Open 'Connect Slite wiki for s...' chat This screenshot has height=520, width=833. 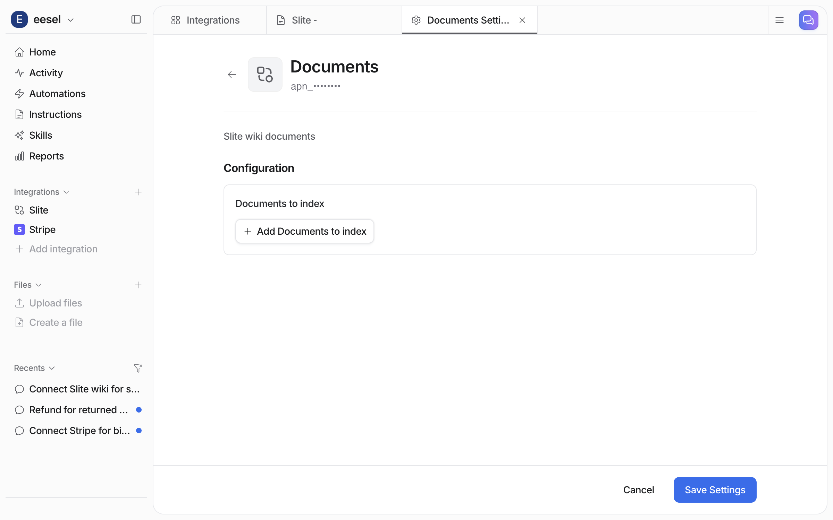(76, 389)
